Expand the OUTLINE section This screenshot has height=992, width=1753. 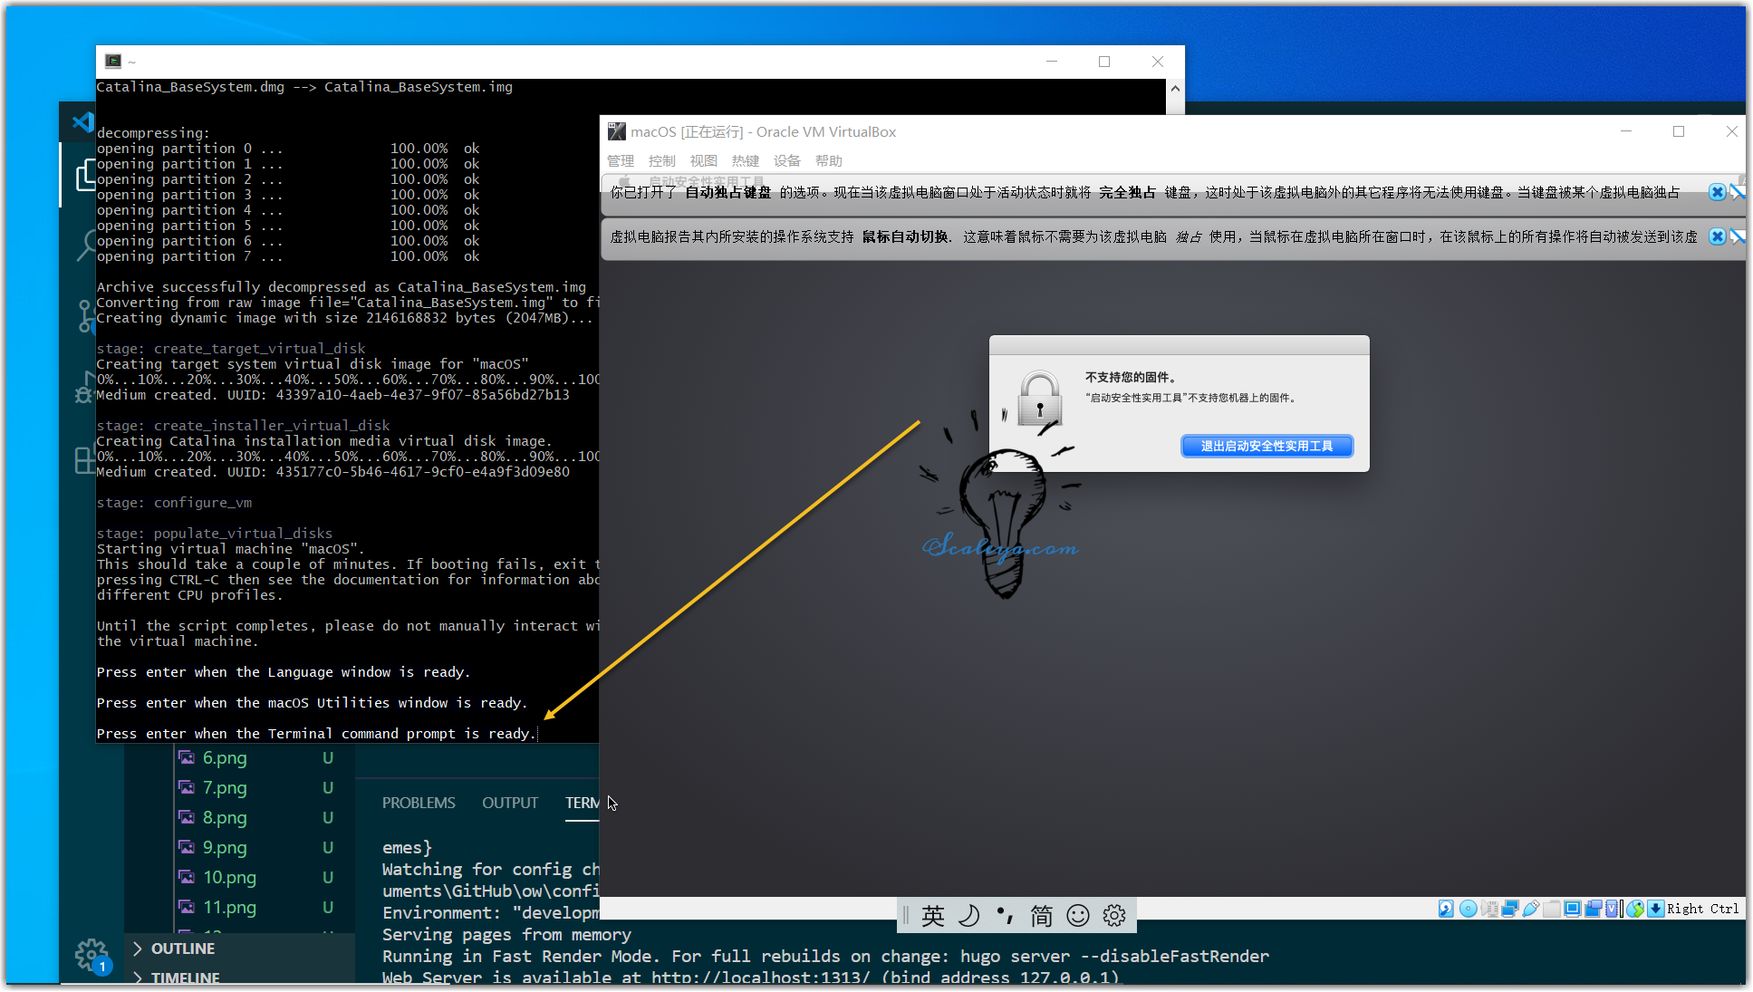point(182,949)
